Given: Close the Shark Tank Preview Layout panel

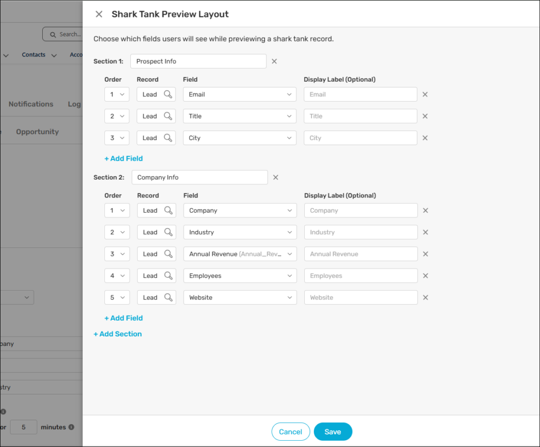Looking at the screenshot, I should click(99, 14).
